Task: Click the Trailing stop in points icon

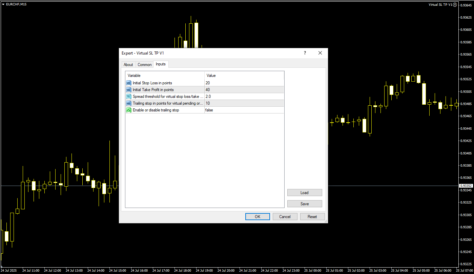Action: click(x=128, y=103)
